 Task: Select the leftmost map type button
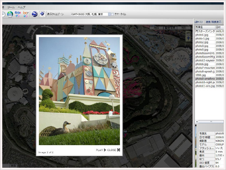tap(156, 28)
